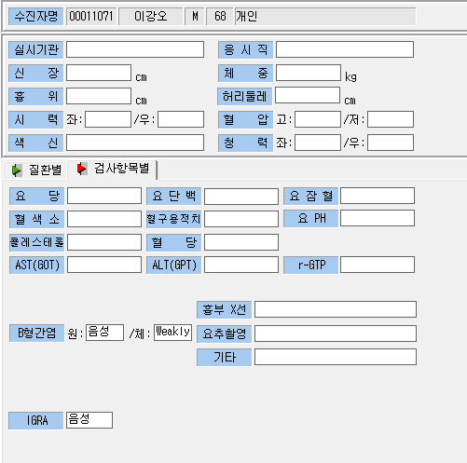Click the green arrow icon on 질환별 tab
This screenshot has height=463, width=467.
point(17,170)
